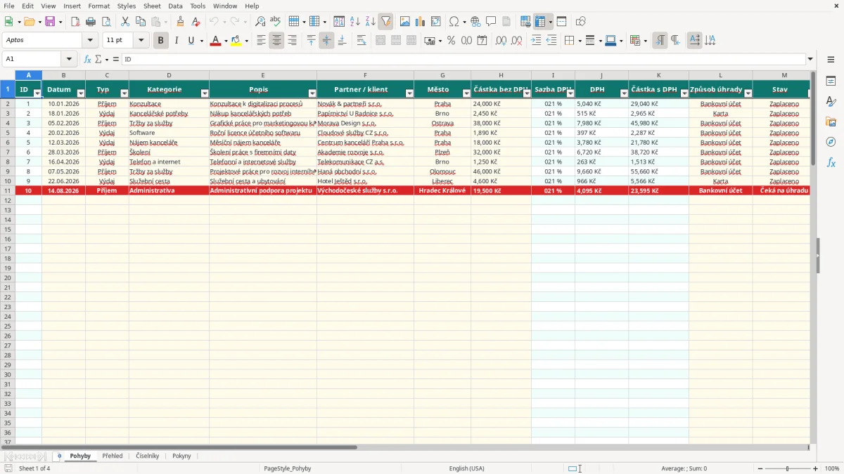Expand the Name Box dropdown

coord(69,60)
